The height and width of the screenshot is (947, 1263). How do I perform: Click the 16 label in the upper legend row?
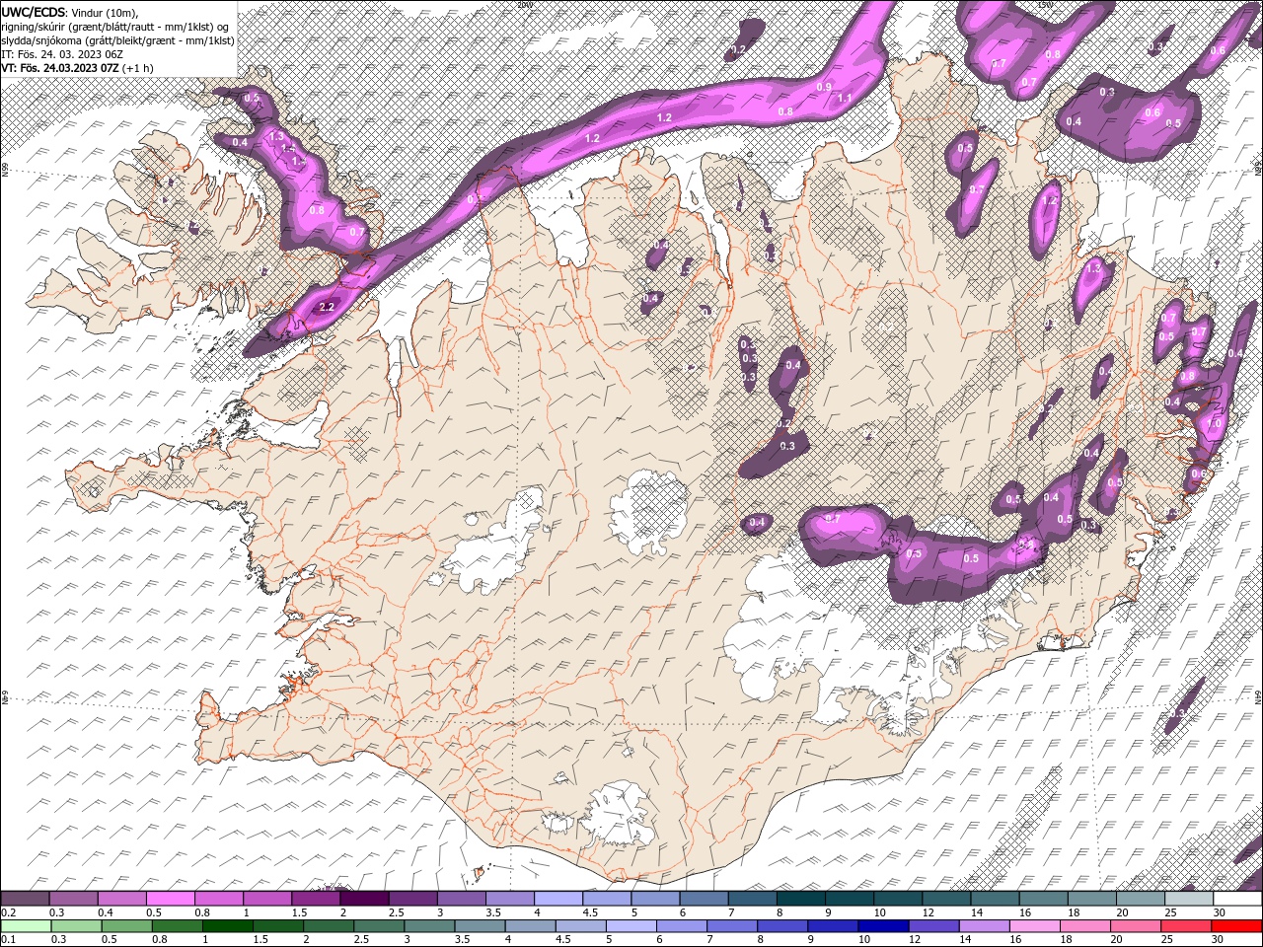pyautogui.click(x=1024, y=912)
